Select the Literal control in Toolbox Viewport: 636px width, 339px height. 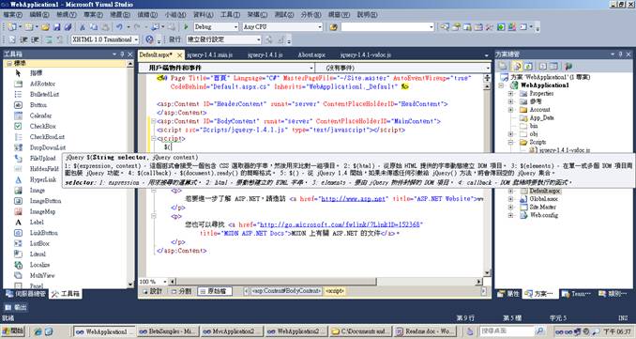tap(38, 254)
